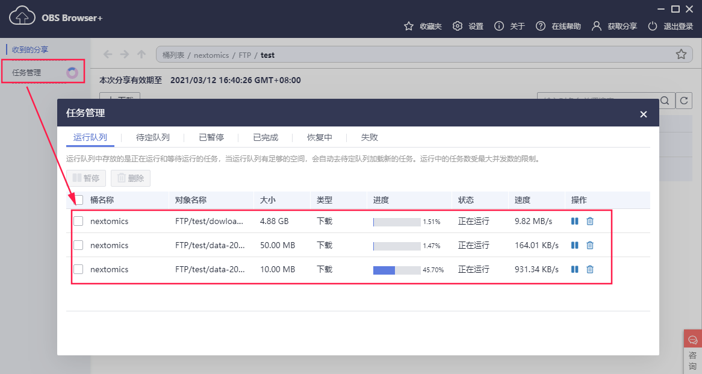Pause the 4.88 GB download task

pos(575,221)
